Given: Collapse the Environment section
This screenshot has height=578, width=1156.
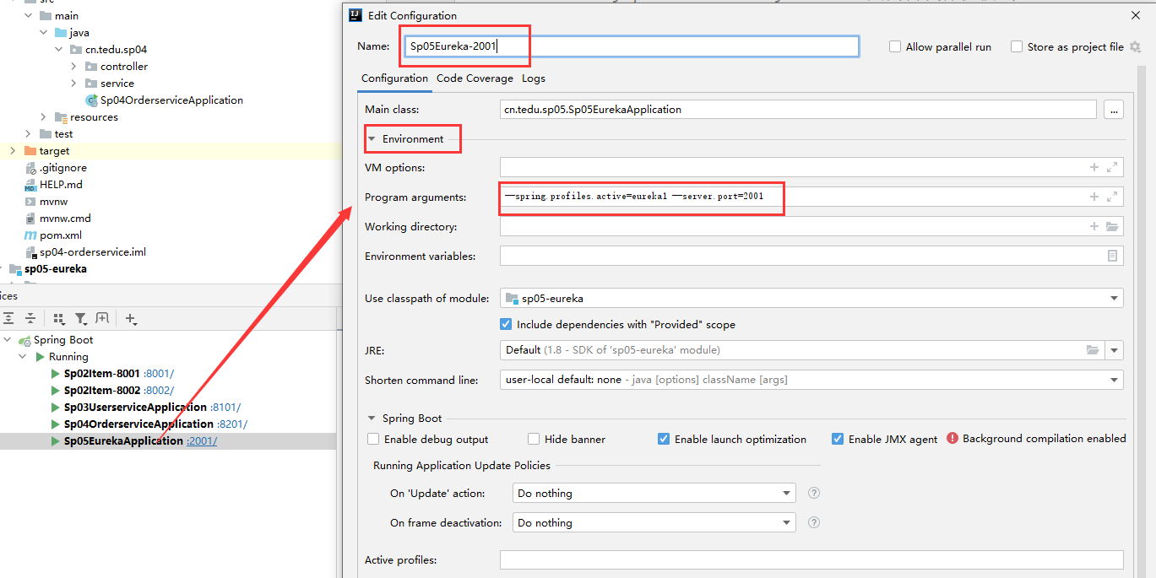Looking at the screenshot, I should 372,138.
